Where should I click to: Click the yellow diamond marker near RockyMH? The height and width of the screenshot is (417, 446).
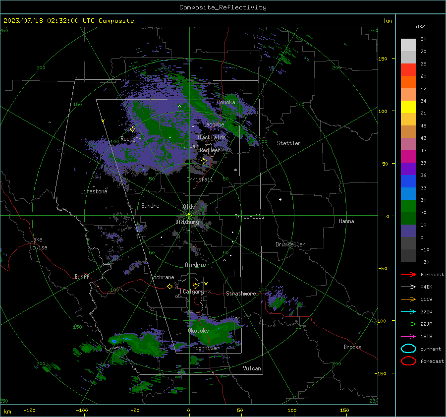tap(132, 129)
